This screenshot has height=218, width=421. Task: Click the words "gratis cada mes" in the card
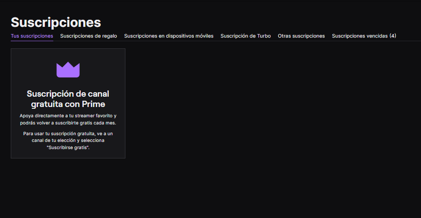[x=99, y=123]
